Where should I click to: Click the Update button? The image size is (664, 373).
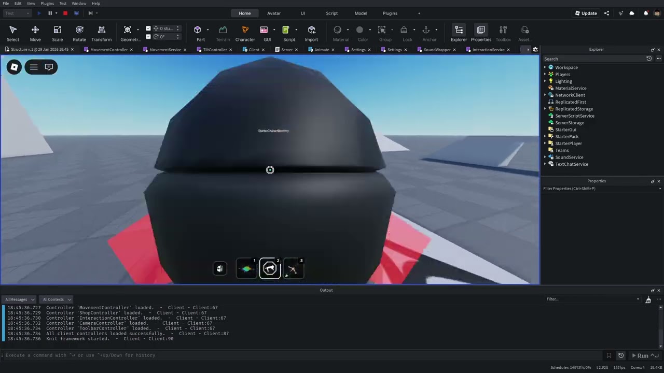[586, 13]
